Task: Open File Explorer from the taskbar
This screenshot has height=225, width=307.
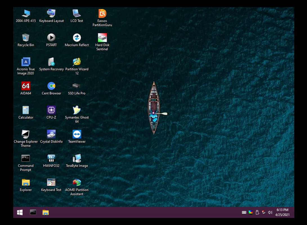Action: (46, 212)
